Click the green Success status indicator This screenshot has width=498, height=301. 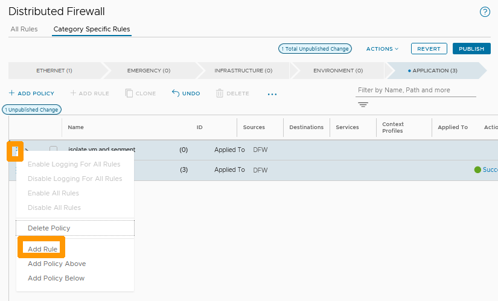click(x=477, y=170)
